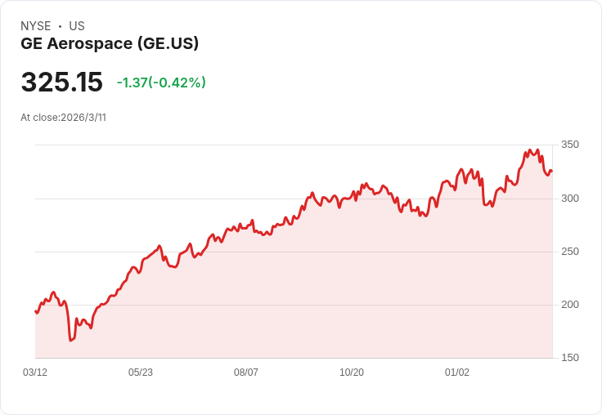
Task: Click the 300 y-axis price label
Action: (x=570, y=199)
